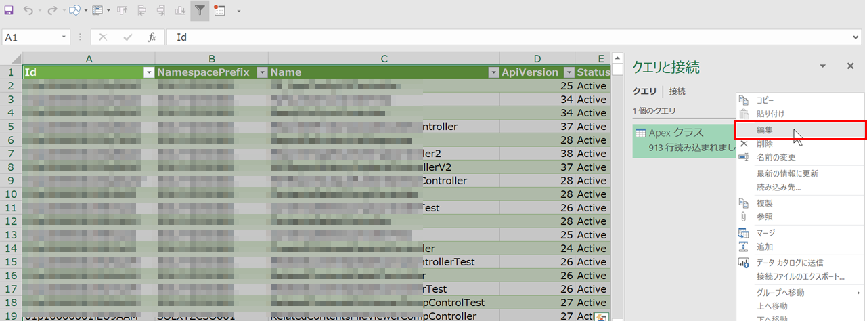This screenshot has height=321, width=867.
Task: Choose データ カタログに送信 in context menu
Action: tap(800, 263)
